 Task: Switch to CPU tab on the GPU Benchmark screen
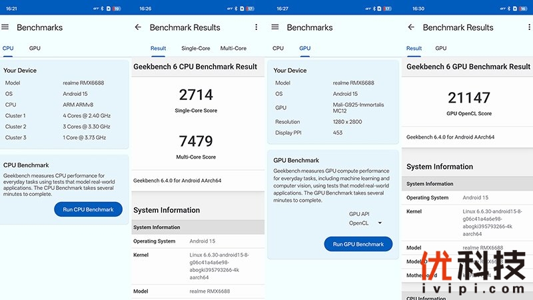click(x=278, y=48)
